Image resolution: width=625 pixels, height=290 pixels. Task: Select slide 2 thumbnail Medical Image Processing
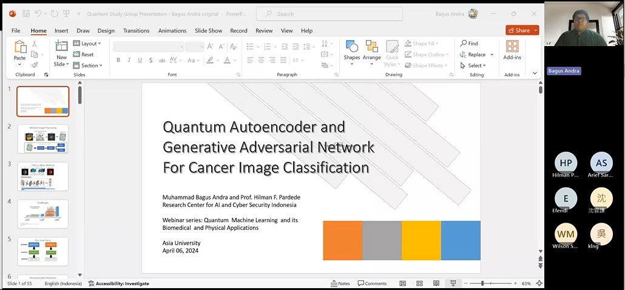(42, 139)
